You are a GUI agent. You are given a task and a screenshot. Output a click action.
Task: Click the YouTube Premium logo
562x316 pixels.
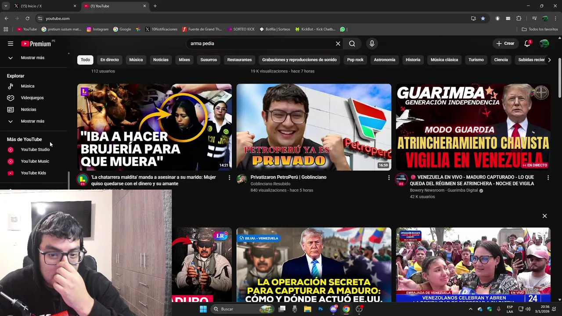[36, 43]
